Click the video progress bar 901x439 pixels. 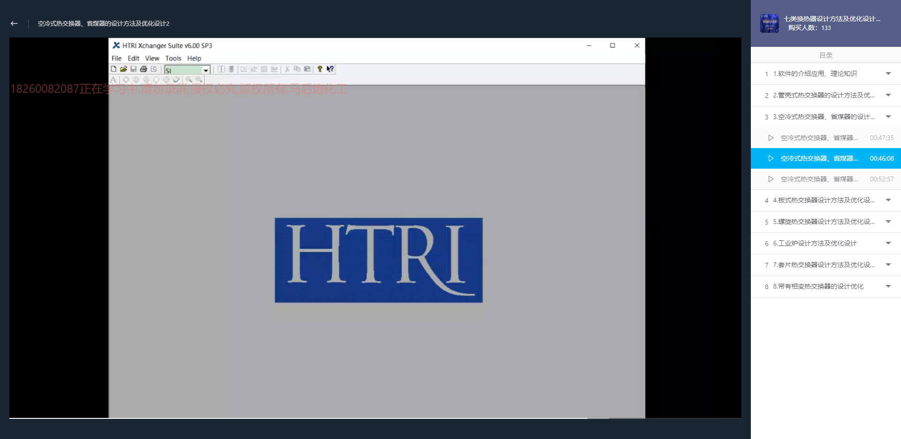tap(375, 418)
